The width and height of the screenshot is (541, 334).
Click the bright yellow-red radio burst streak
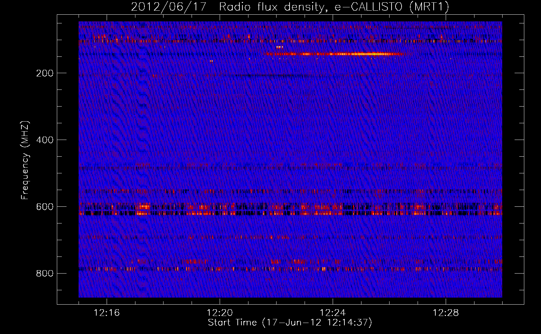[334, 54]
